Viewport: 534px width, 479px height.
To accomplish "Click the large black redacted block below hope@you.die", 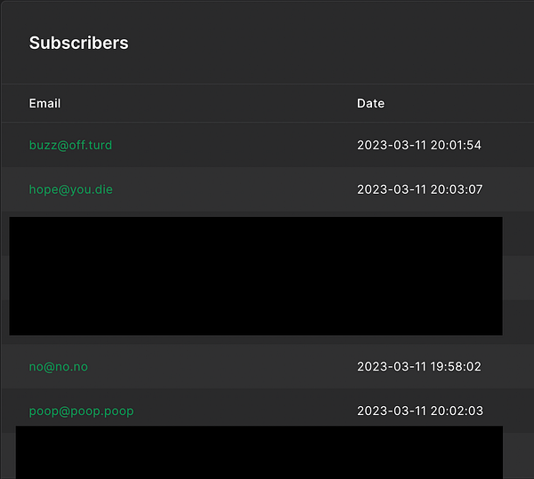I will point(255,275).
